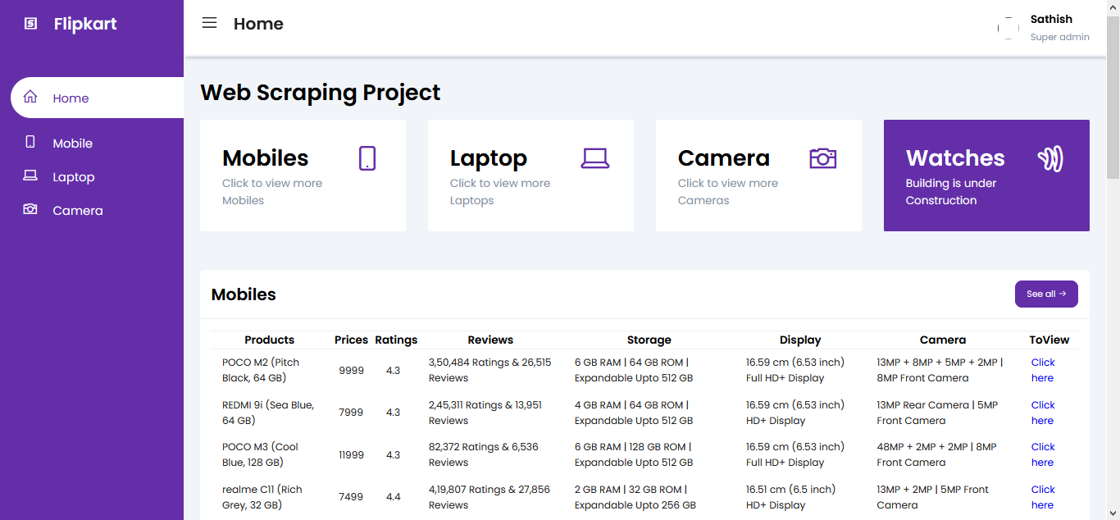
Task: Open the hamburger menu next to Home
Action: (209, 23)
